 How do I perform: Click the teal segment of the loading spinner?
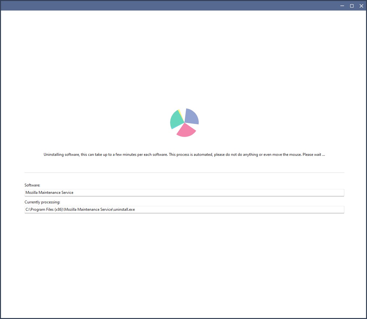click(x=176, y=120)
